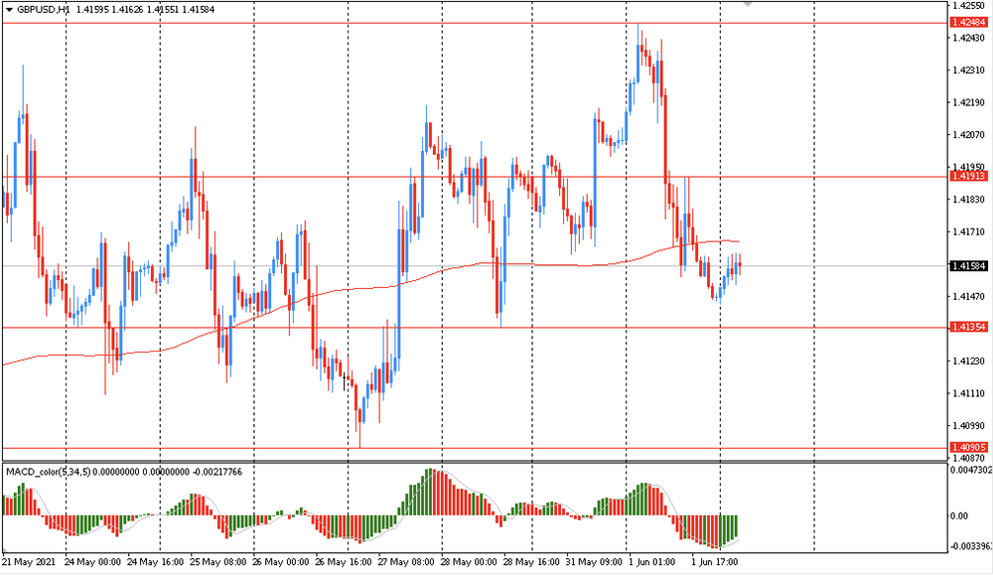Select the red 1.42484 price level tag

[x=969, y=23]
